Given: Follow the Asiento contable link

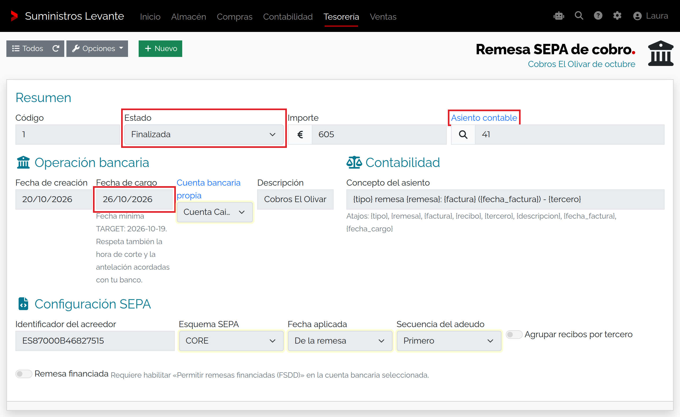Looking at the screenshot, I should pos(484,118).
